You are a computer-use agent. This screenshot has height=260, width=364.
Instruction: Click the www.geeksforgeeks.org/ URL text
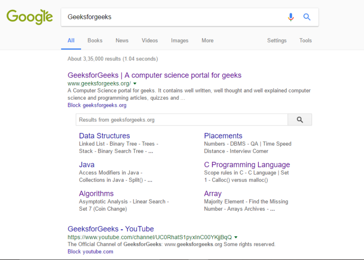[99, 83]
